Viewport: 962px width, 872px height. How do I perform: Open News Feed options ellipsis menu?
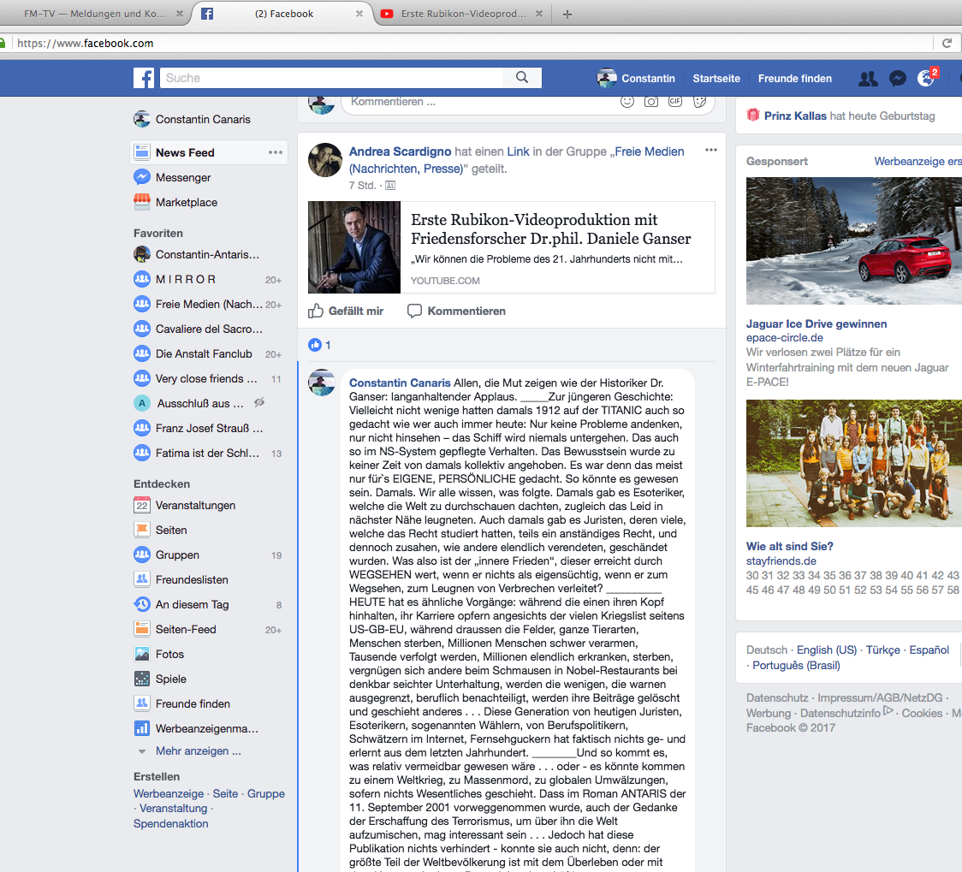pos(276,152)
